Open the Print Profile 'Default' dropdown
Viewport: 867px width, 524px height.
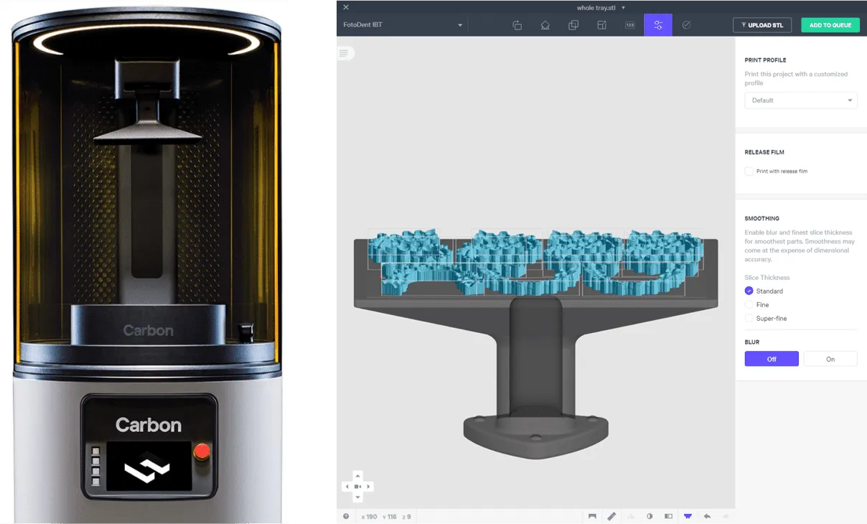point(801,100)
